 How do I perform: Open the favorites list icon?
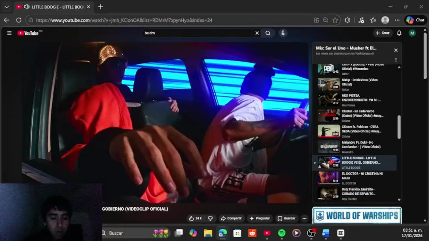pos(373,20)
